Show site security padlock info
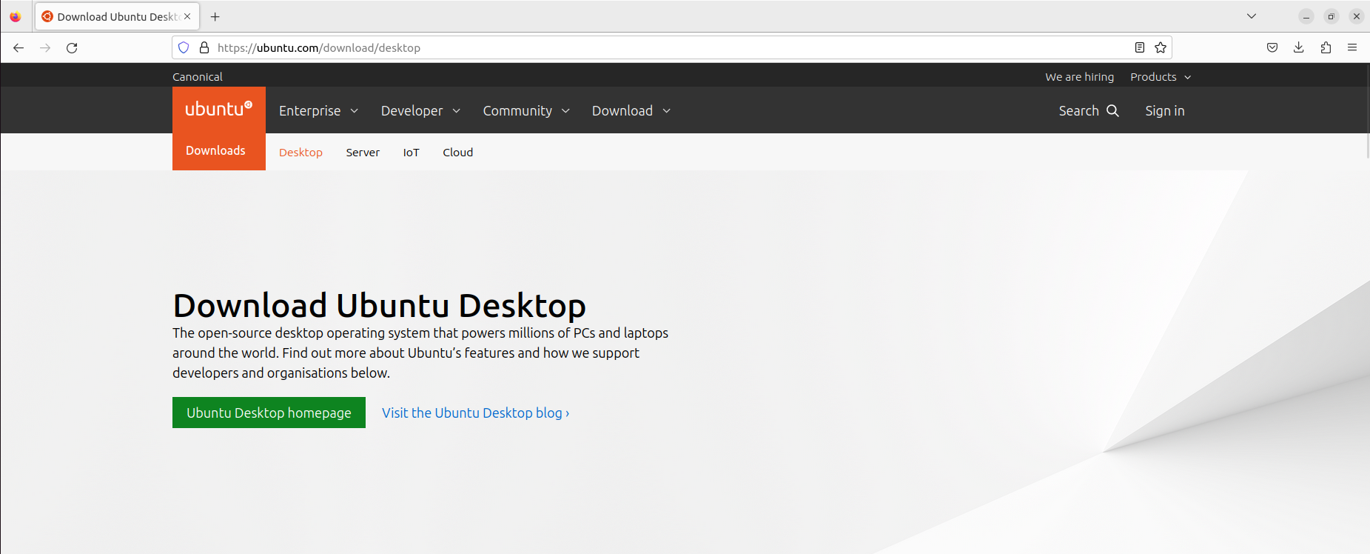The image size is (1370, 554). click(x=204, y=48)
